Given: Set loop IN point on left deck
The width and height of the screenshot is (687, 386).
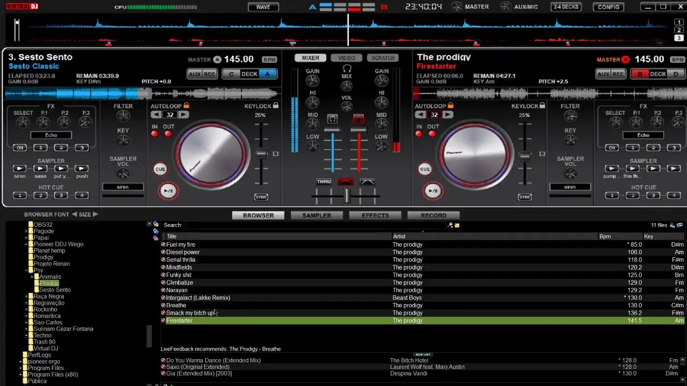Looking at the screenshot, I should pyautogui.click(x=155, y=133).
